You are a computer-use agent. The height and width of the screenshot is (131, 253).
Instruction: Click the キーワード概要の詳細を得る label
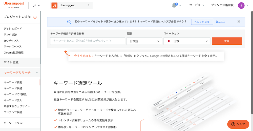67,34
